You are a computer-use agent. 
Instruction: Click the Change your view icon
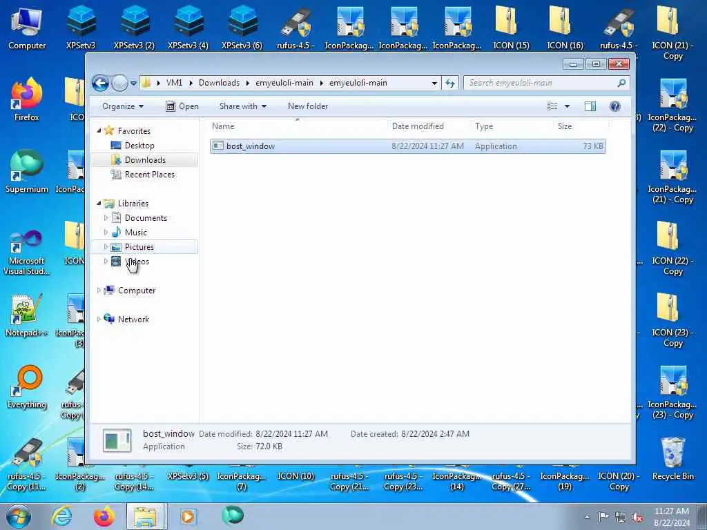(x=552, y=106)
